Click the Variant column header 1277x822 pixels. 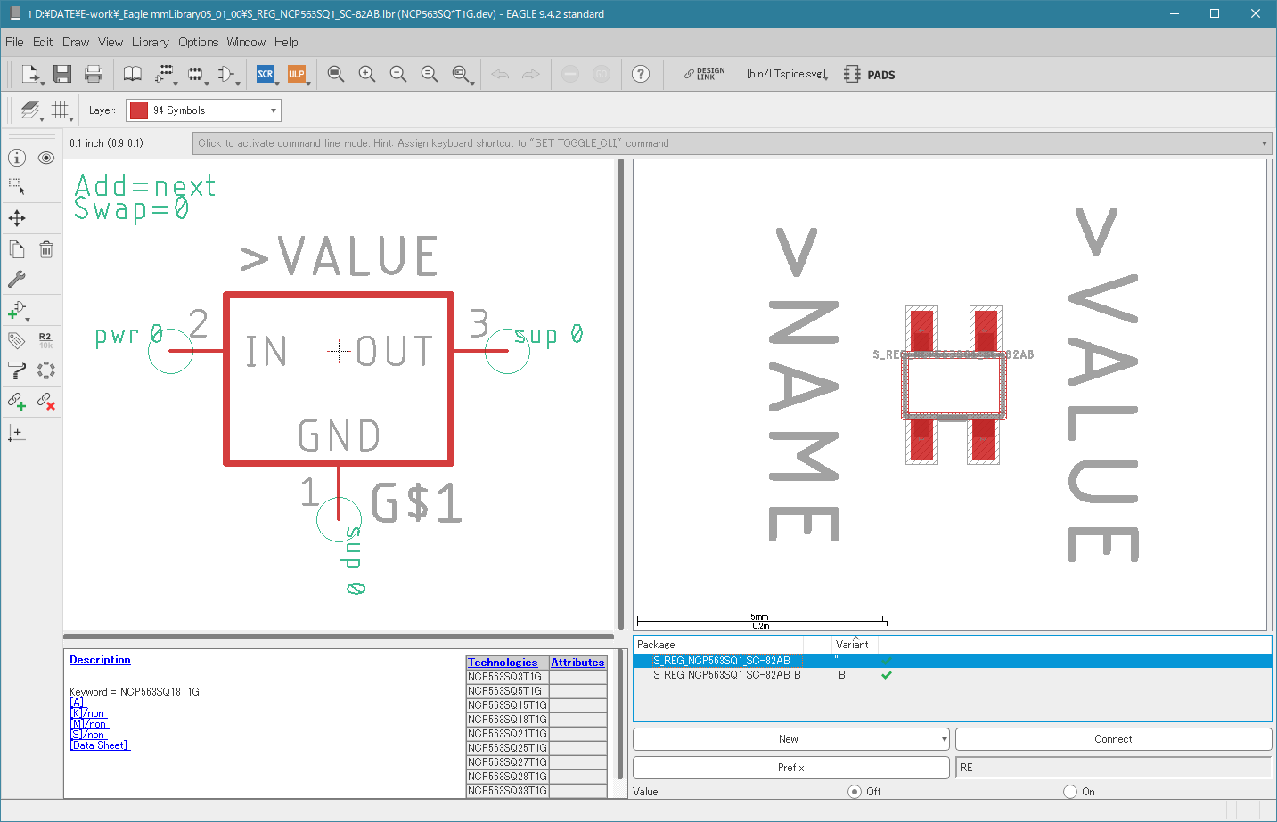[x=853, y=645]
